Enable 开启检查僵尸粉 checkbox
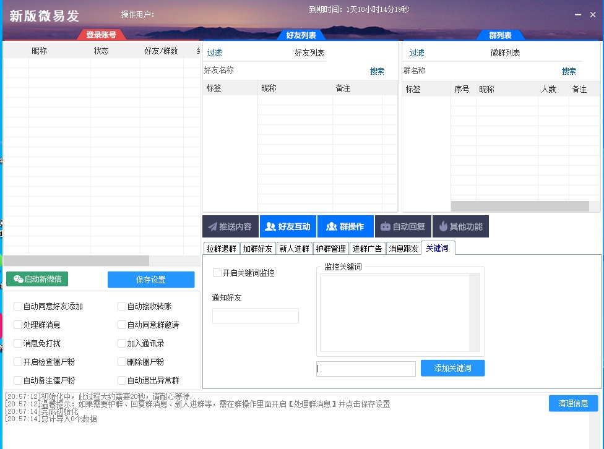604x449 pixels. [18, 362]
